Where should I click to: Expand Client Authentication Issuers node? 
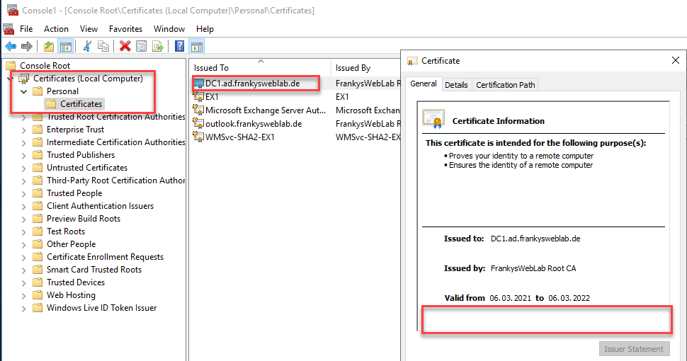click(23, 207)
